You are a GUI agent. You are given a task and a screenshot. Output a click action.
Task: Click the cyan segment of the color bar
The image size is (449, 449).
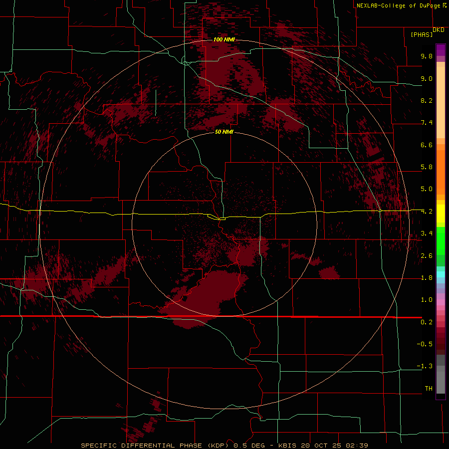(441, 274)
